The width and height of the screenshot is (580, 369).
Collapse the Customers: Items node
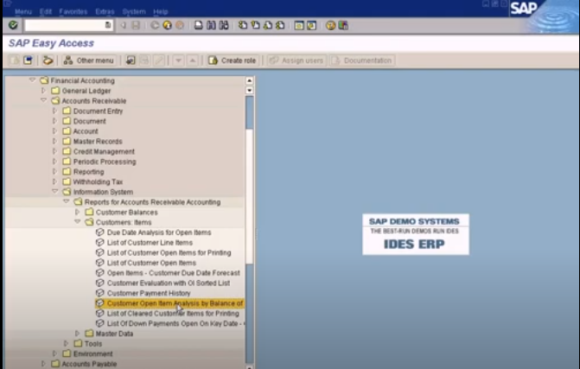[77, 221]
